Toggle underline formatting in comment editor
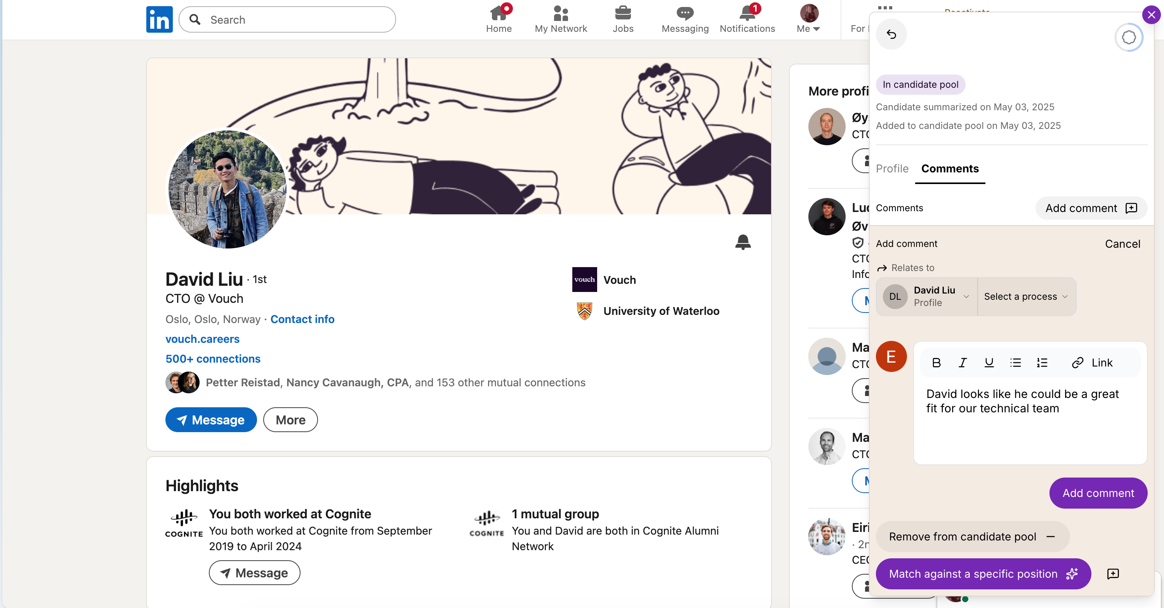 [989, 363]
